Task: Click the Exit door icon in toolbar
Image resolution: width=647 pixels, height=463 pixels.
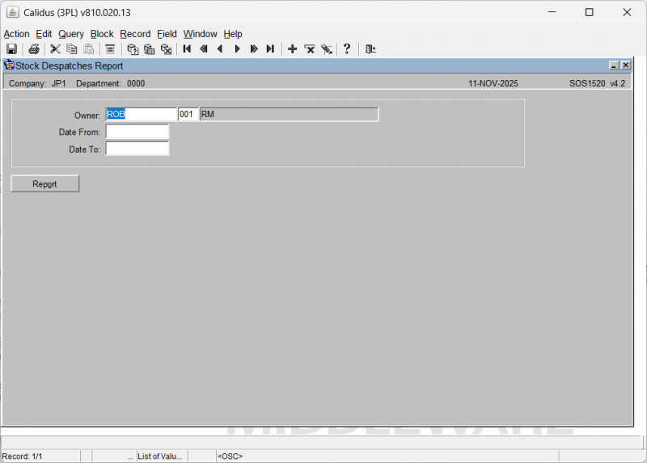Action: (370, 49)
